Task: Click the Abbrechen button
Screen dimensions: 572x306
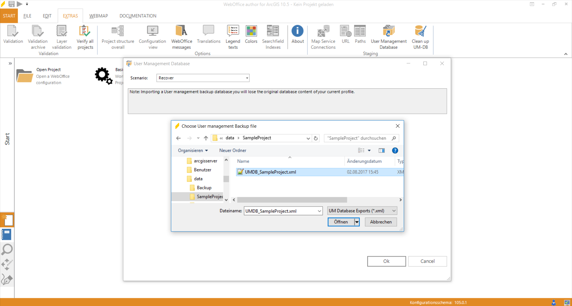Action: click(380, 222)
